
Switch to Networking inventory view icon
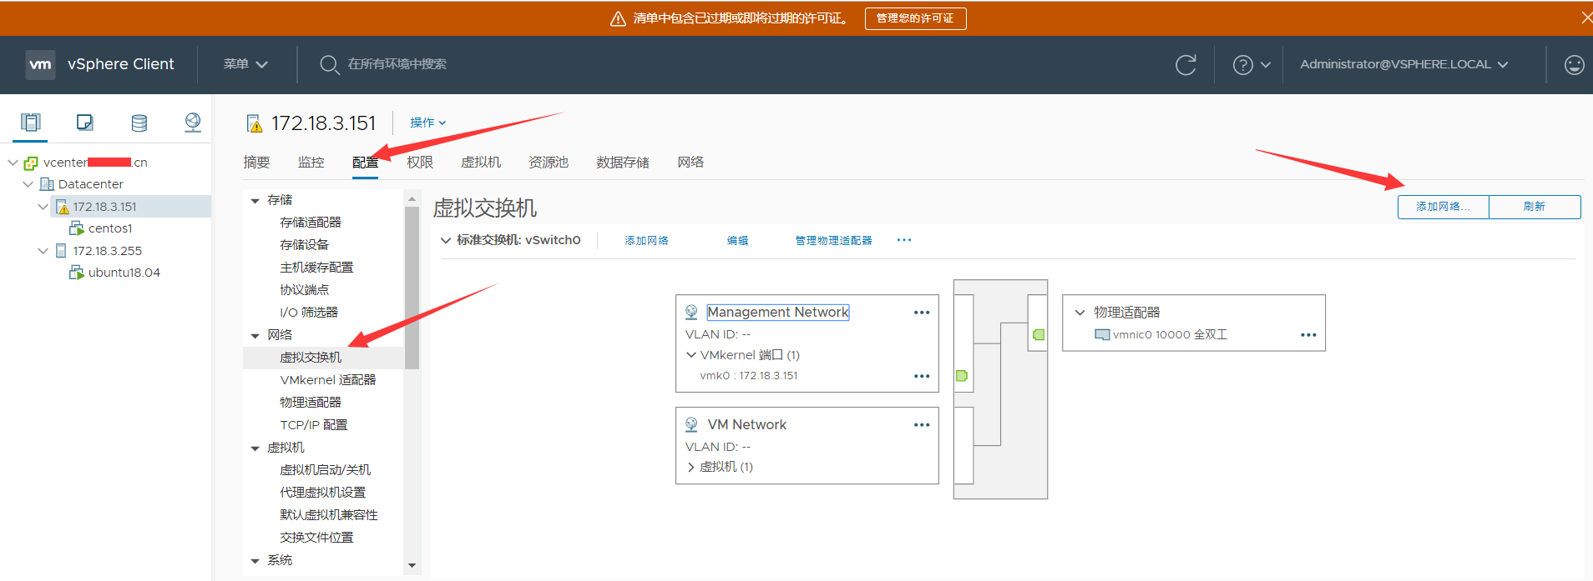193,123
